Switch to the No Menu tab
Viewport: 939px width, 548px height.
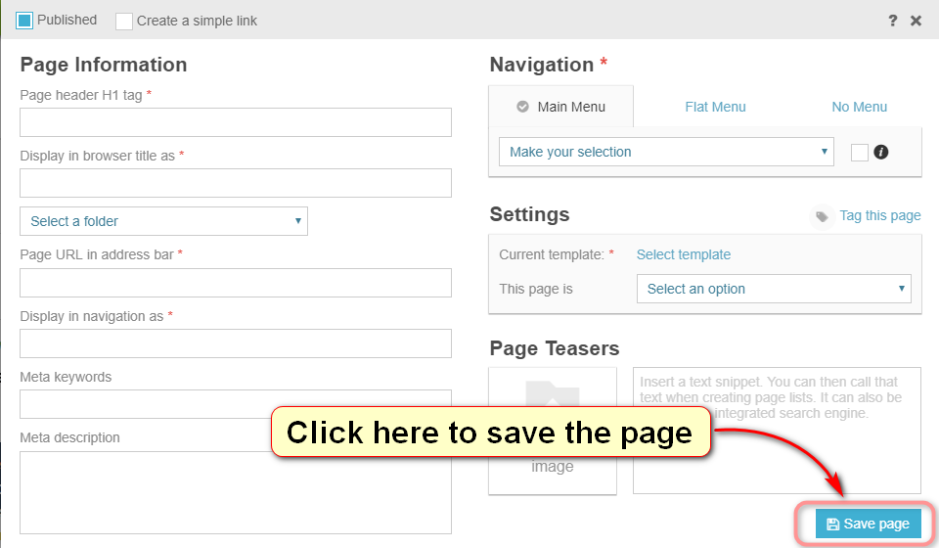coord(860,108)
